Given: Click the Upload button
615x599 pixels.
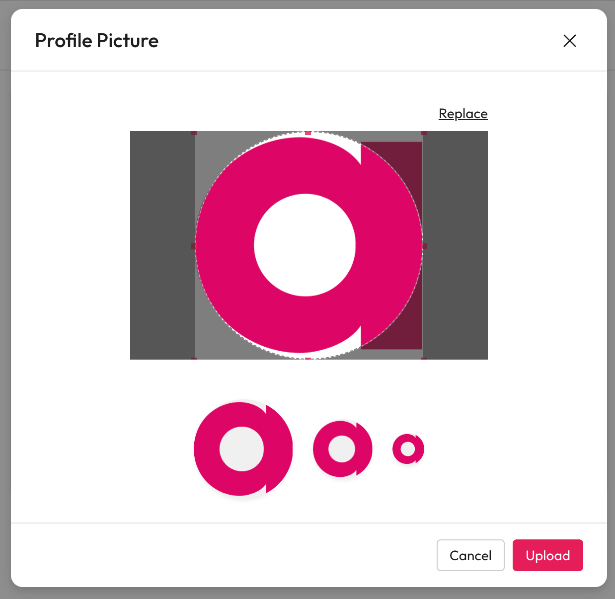Looking at the screenshot, I should (x=547, y=555).
